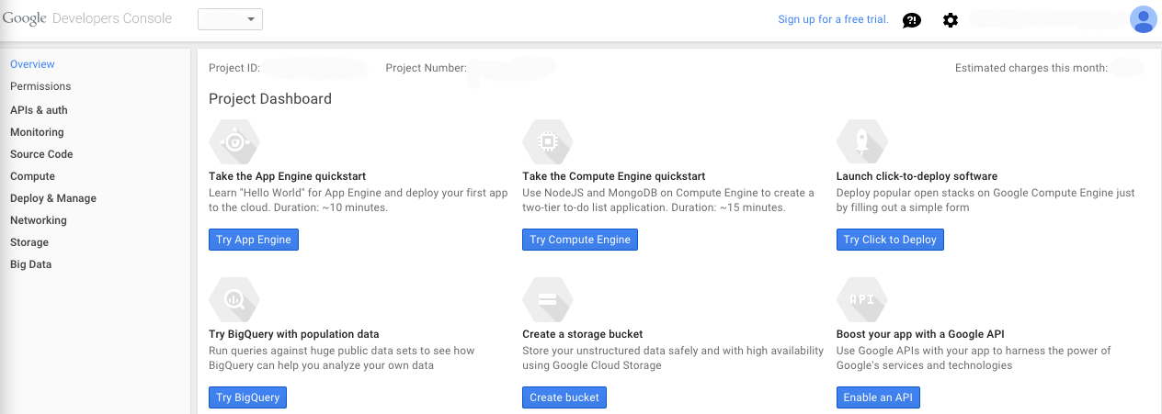Click the API hexagon icon
Viewport: 1162px width, 414px height.
pyautogui.click(x=862, y=298)
